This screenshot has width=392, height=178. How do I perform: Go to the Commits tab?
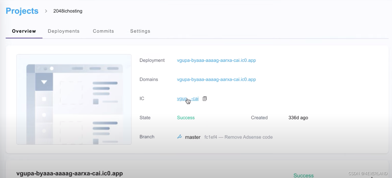tap(103, 31)
